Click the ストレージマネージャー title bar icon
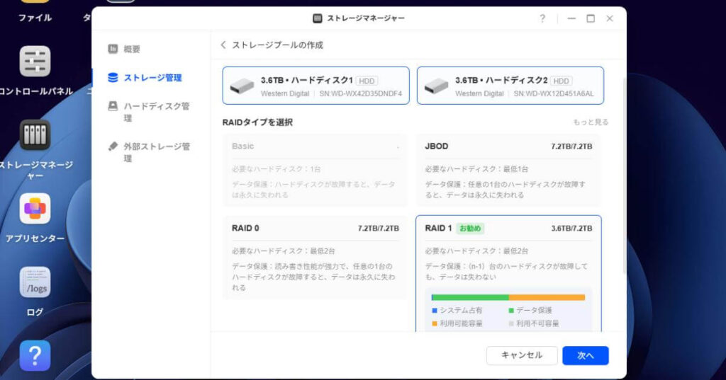 pos(317,18)
